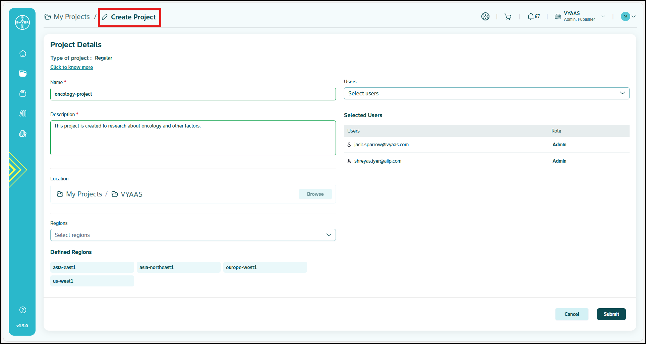Click the Bayer logo in sidebar

click(x=22, y=22)
